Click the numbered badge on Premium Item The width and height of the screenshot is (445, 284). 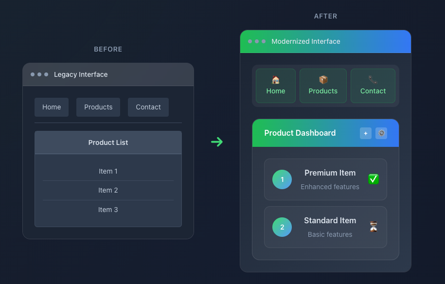pos(282,179)
